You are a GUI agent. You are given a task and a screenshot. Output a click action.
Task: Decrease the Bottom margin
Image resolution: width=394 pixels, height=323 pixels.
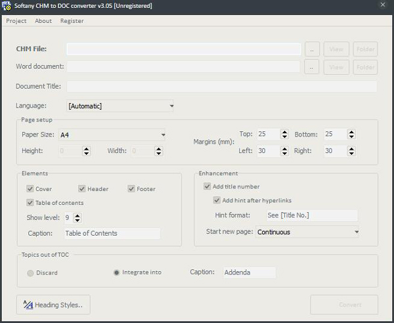point(351,137)
